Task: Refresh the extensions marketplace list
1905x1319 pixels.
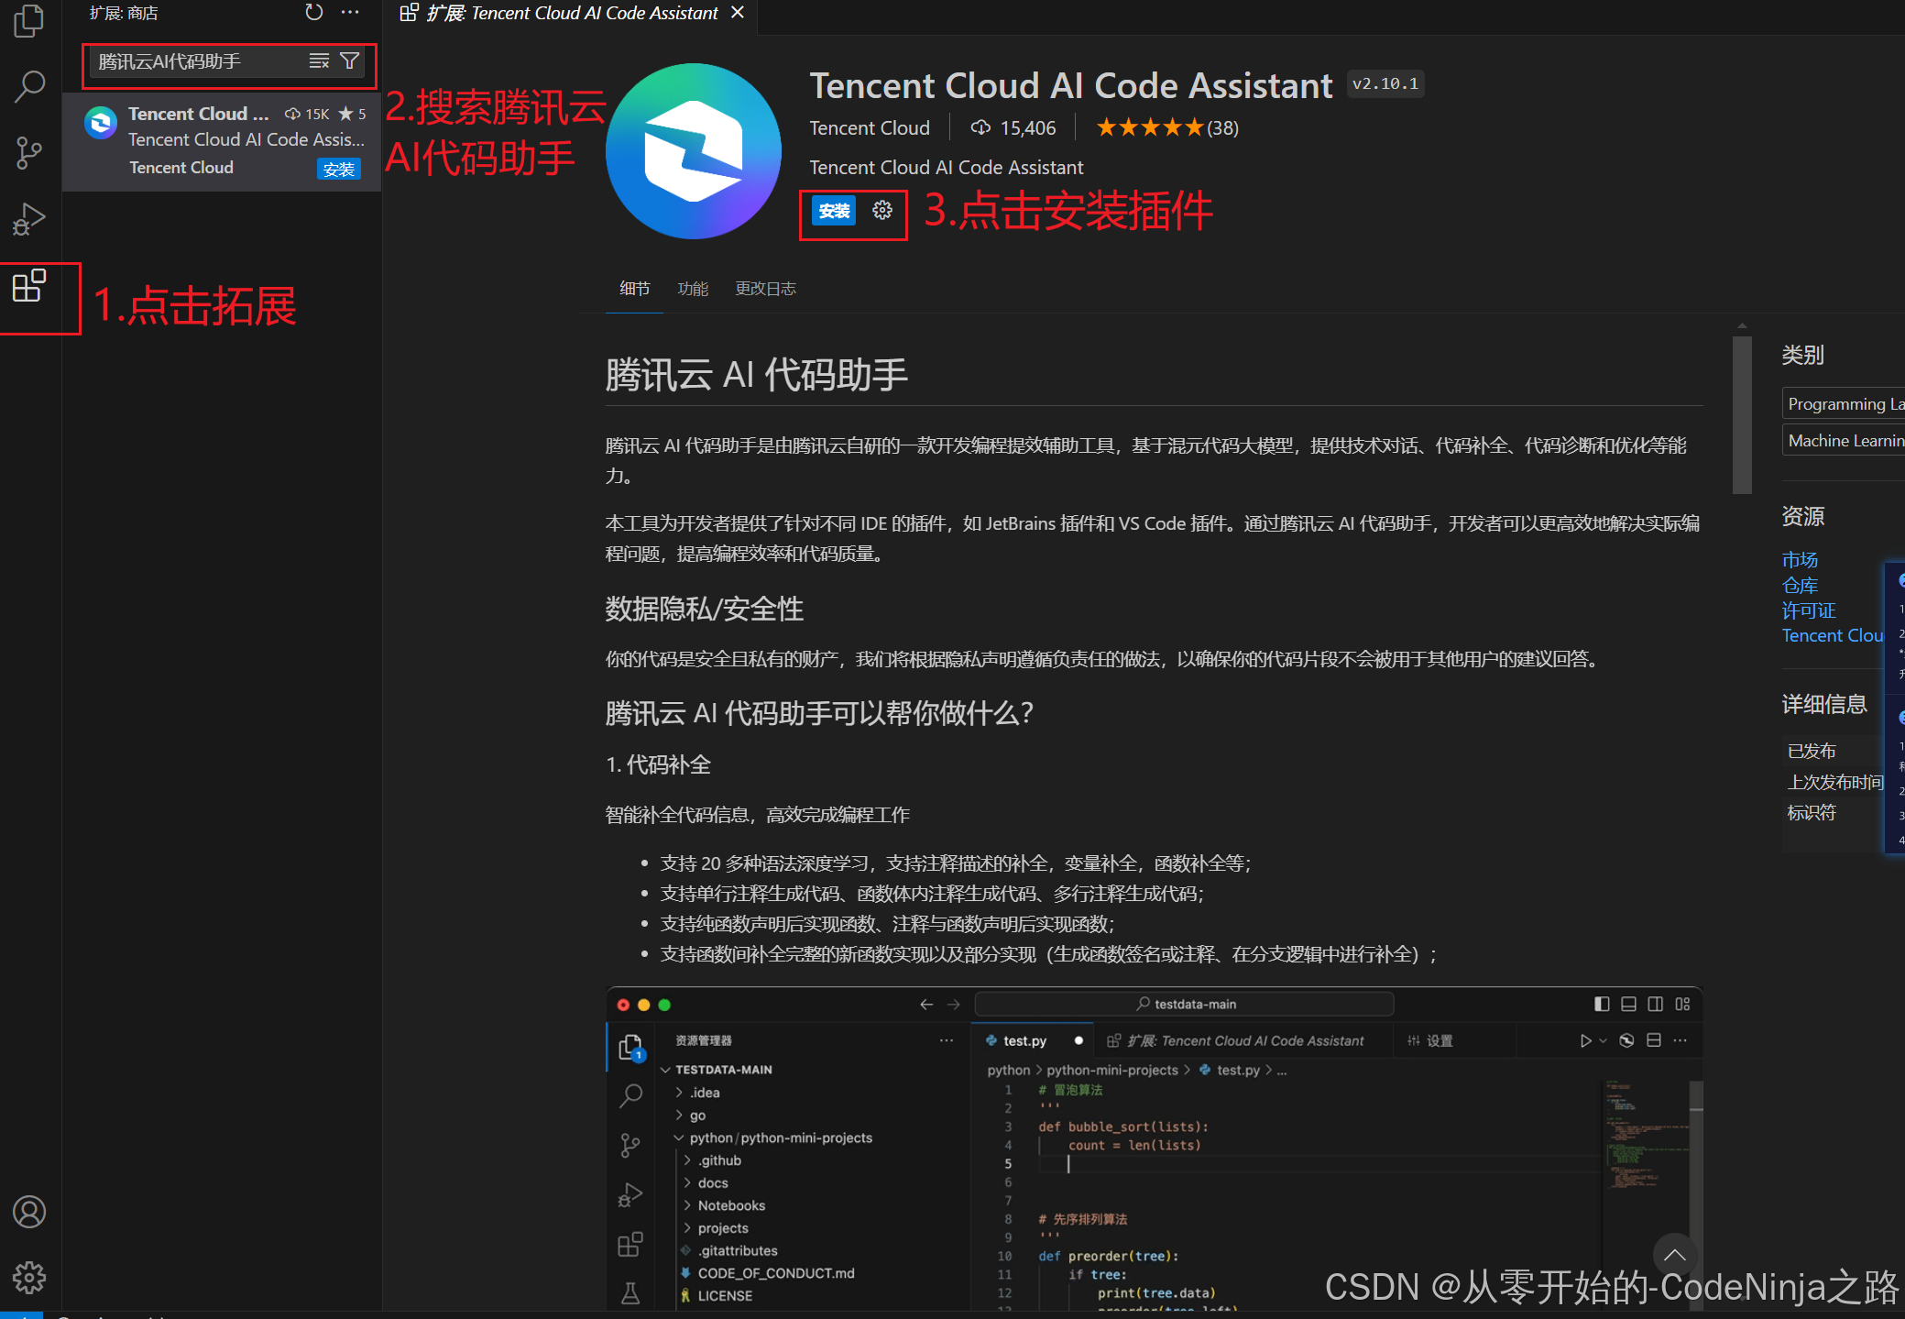Action: click(x=314, y=13)
